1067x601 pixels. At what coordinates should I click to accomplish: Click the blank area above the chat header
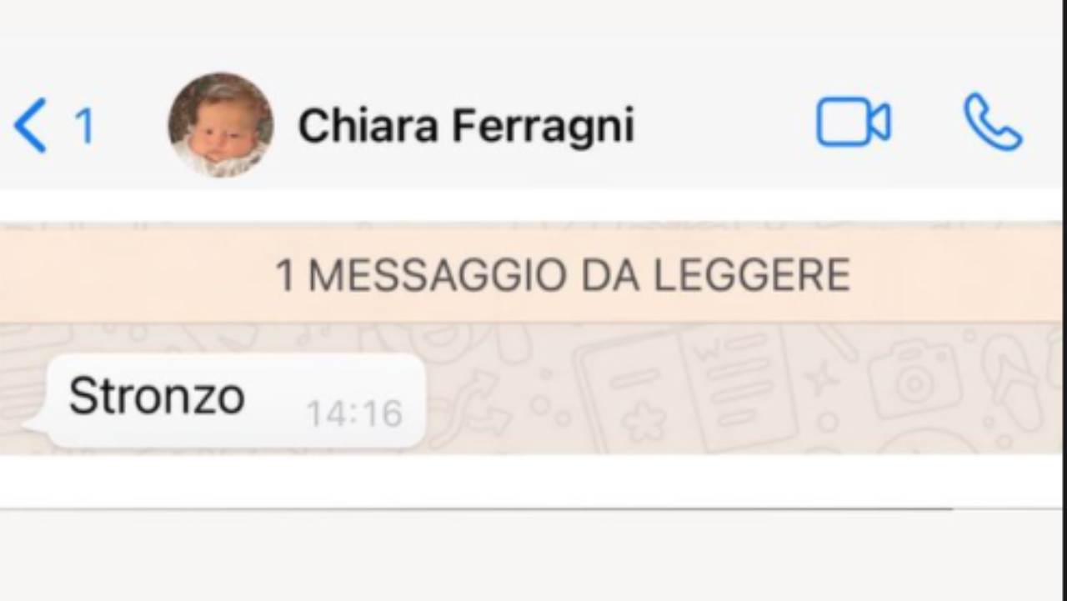pyautogui.click(x=533, y=33)
